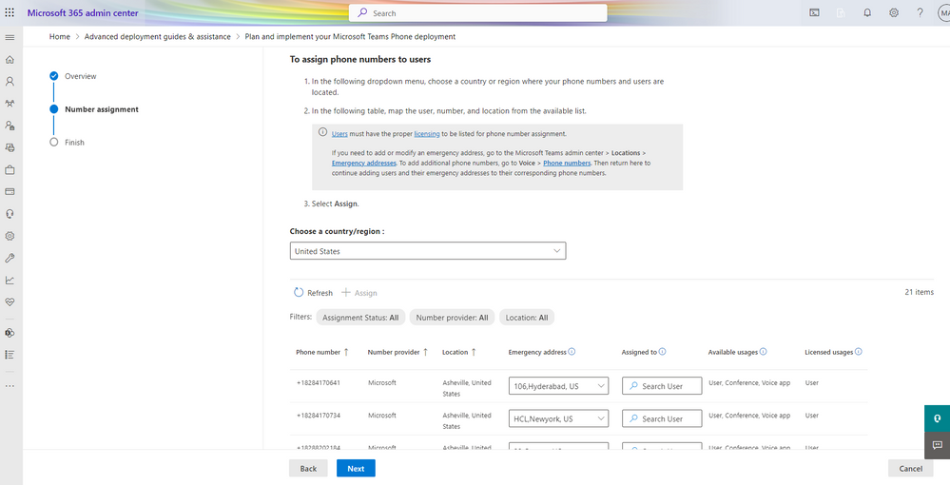The height and width of the screenshot is (485, 950).
Task: Sort by Location column
Action: click(x=458, y=352)
